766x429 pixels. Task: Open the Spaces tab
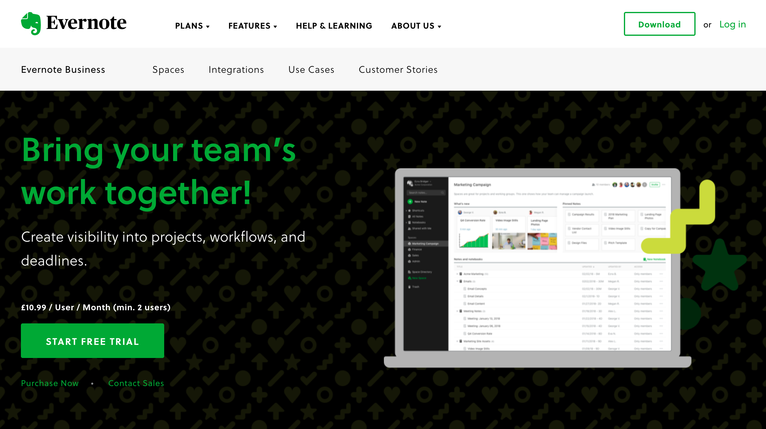click(168, 70)
